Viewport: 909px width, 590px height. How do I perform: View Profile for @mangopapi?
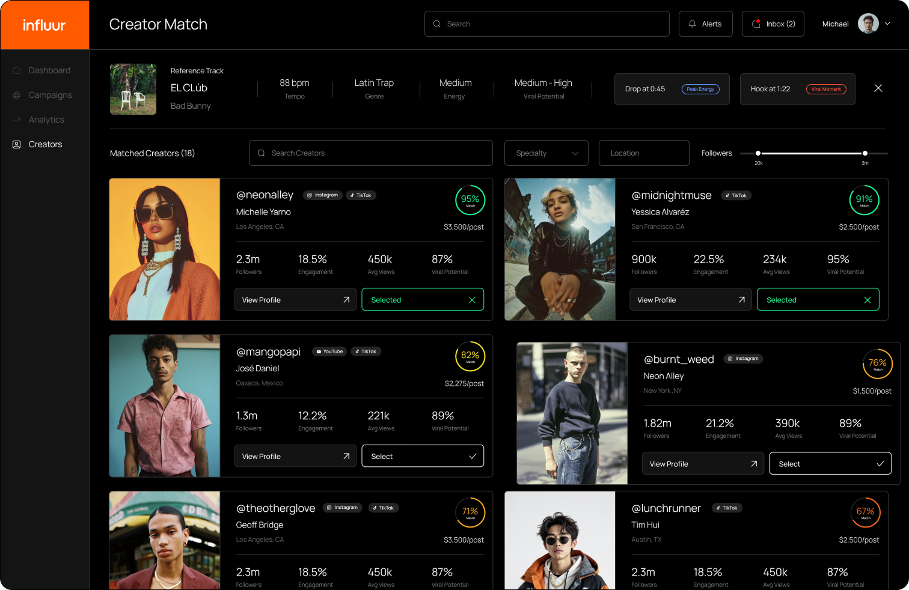point(295,457)
